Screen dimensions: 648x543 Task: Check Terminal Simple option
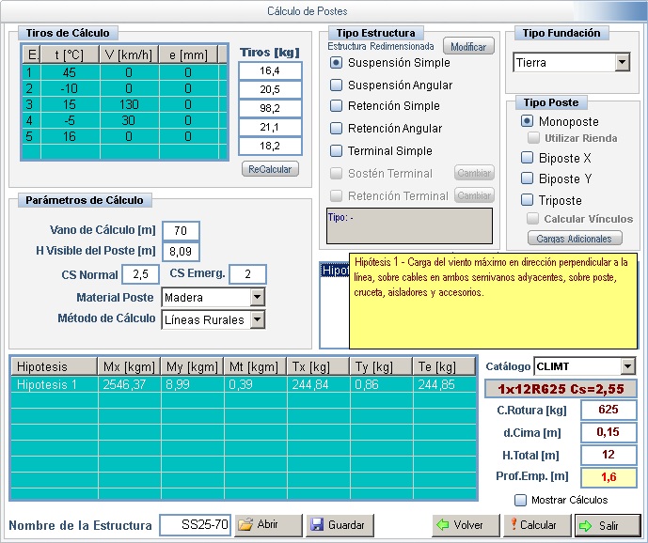(337, 150)
